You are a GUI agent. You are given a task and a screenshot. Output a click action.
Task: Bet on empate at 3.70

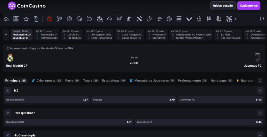point(134,99)
